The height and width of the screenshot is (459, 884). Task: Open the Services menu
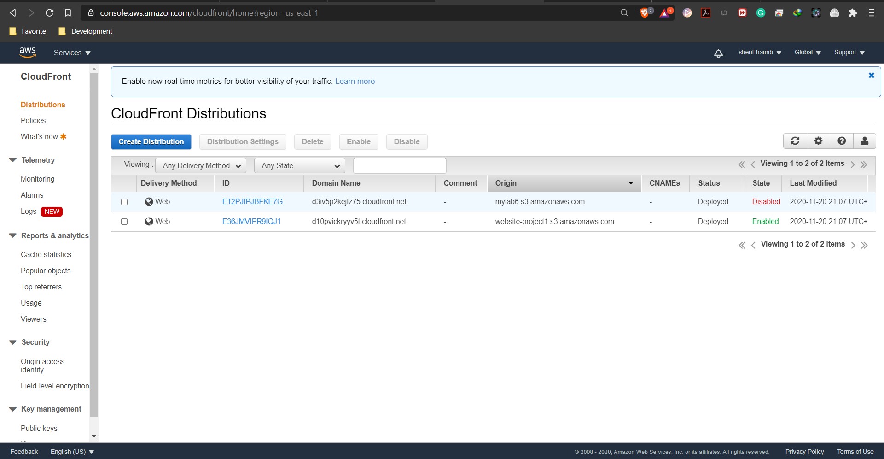point(71,53)
